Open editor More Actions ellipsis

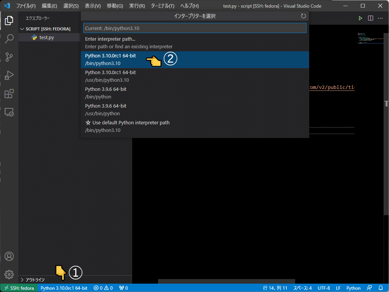point(380,18)
